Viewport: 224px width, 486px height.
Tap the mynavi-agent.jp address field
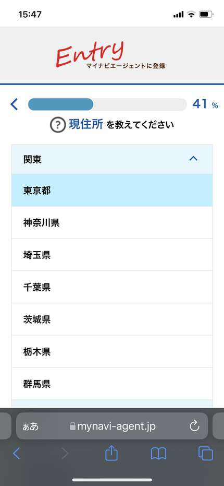pyautogui.click(x=112, y=426)
